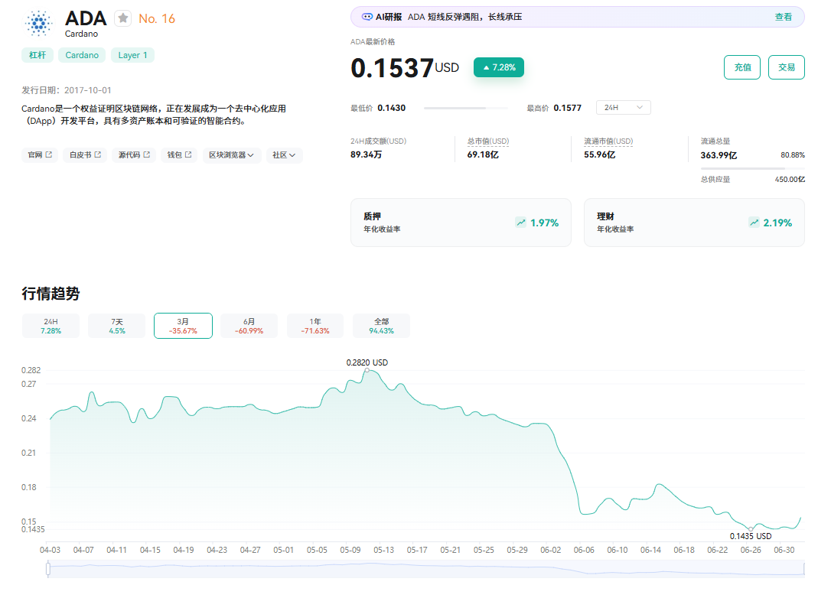Click the chart zoom range scrollbar track
831x598 pixels.
pyautogui.click(x=426, y=569)
